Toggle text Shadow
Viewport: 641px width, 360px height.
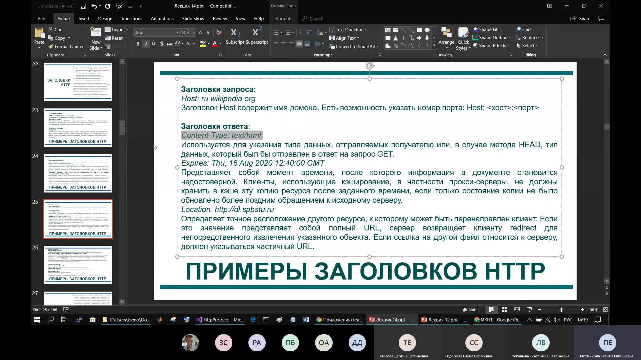162,44
